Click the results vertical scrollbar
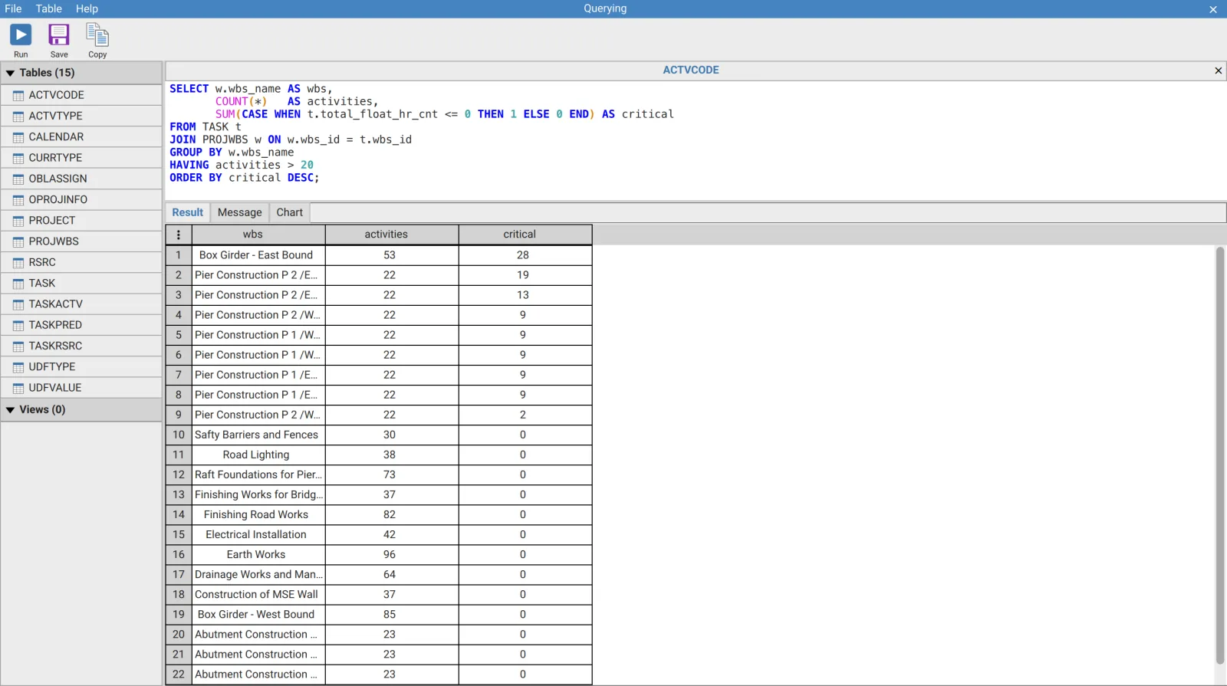The image size is (1227, 686). click(x=1220, y=455)
